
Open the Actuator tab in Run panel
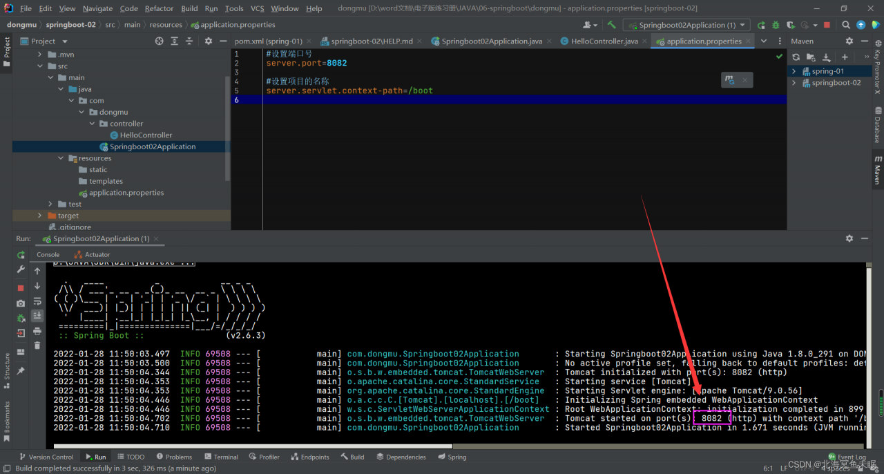tap(91, 255)
